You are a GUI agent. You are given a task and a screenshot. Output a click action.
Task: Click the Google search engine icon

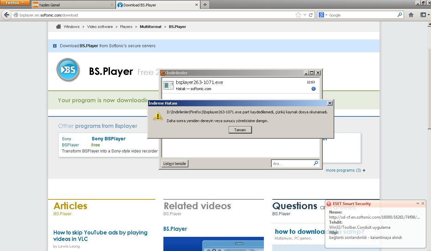coord(321,15)
